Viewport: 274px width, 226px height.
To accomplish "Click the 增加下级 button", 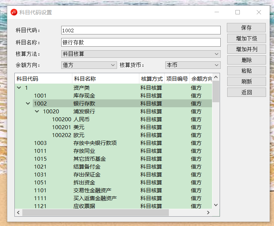I will (x=246, y=38).
